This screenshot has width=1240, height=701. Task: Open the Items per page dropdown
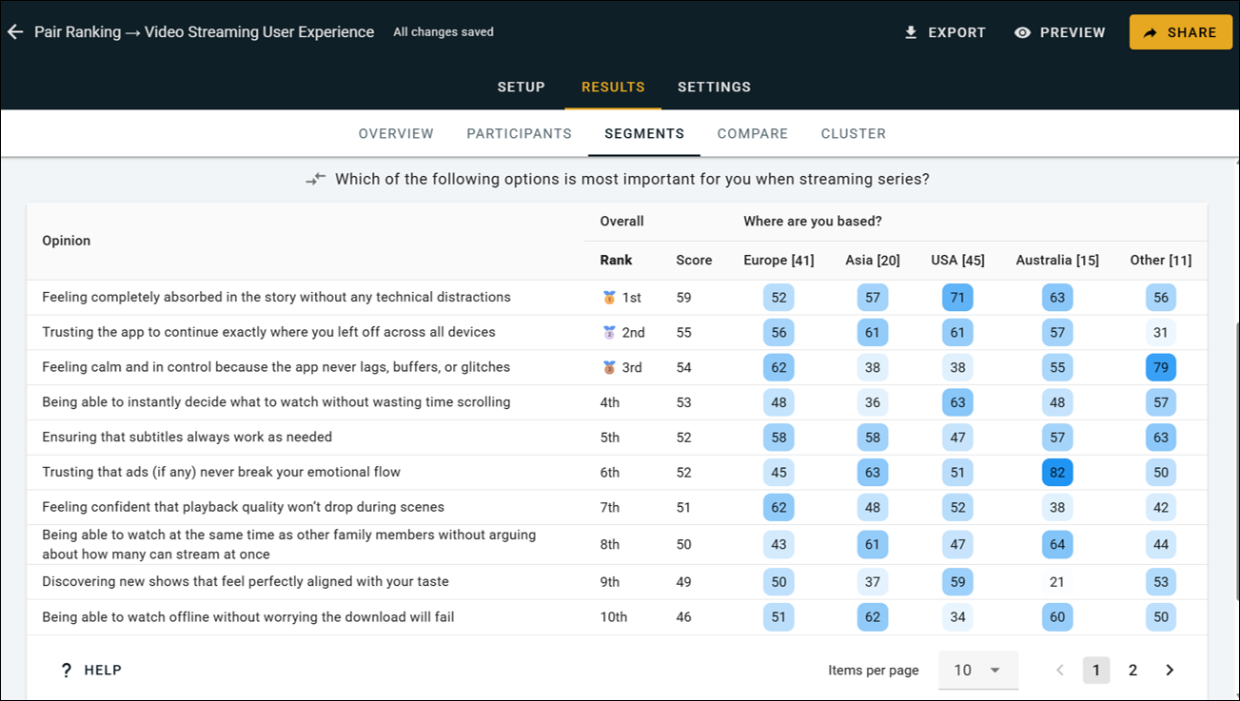tap(977, 670)
